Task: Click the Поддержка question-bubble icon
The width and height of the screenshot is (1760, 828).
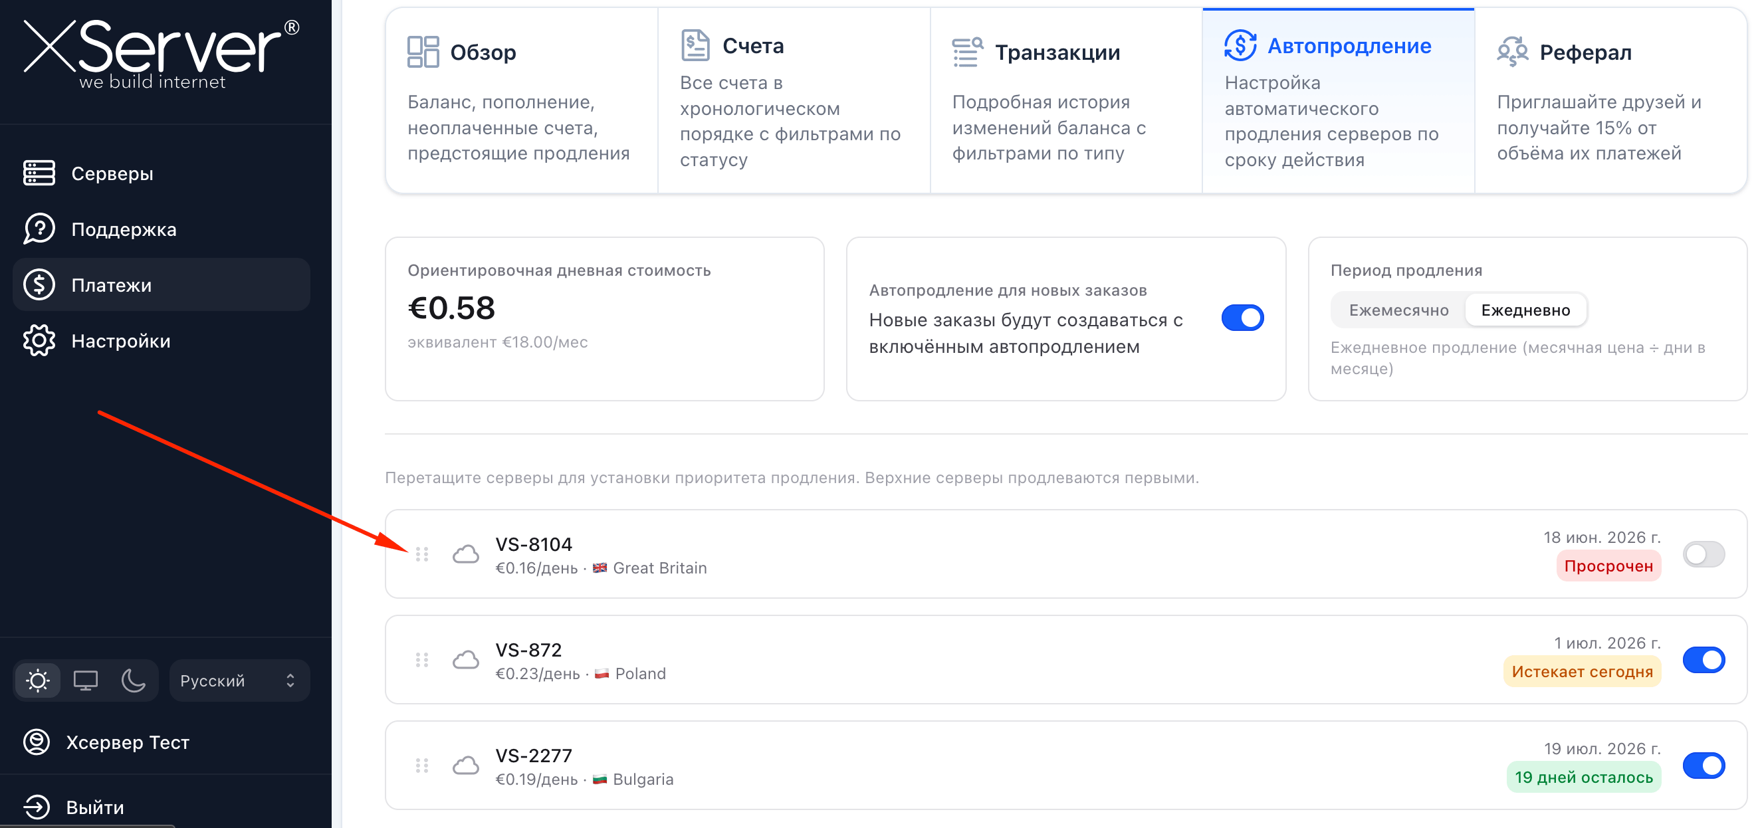Action: pyautogui.click(x=39, y=229)
